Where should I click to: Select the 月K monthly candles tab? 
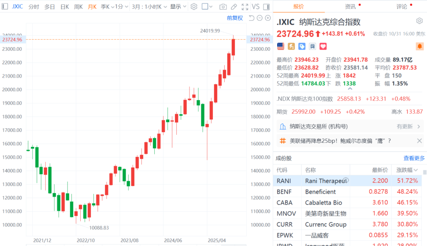click(x=92, y=7)
